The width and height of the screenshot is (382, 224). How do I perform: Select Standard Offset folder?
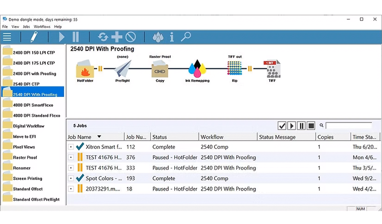[33, 188]
